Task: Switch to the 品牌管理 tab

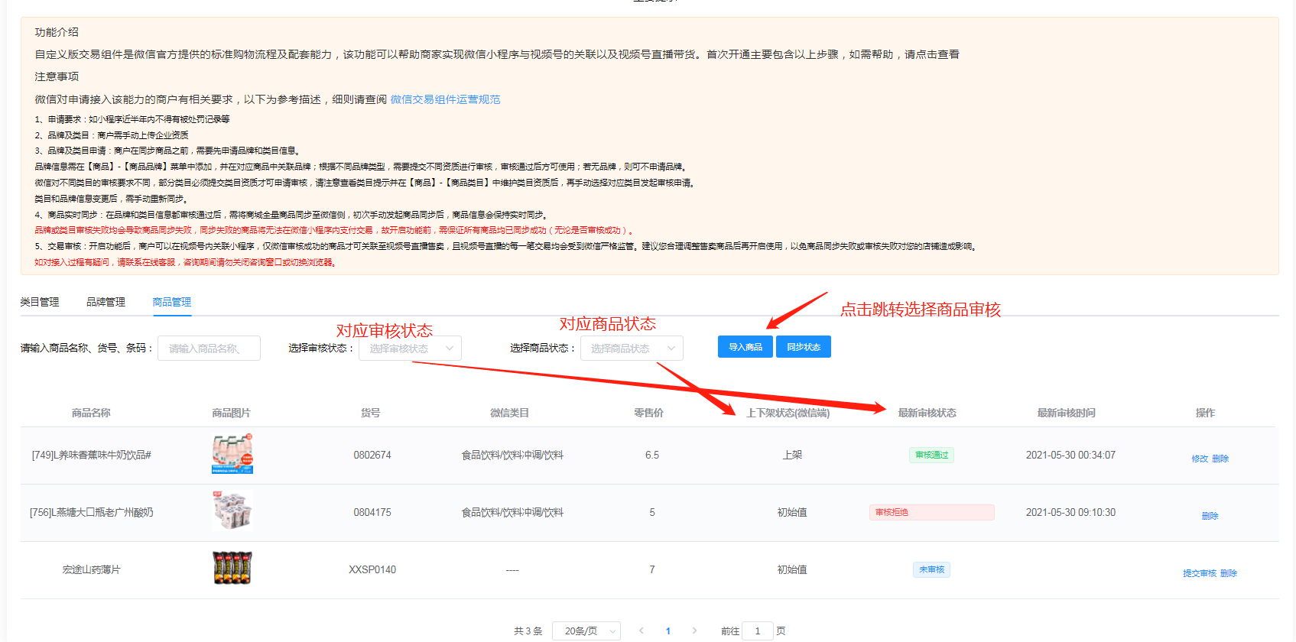Action: point(106,302)
